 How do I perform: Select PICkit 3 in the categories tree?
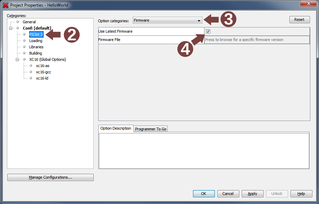click(x=36, y=34)
